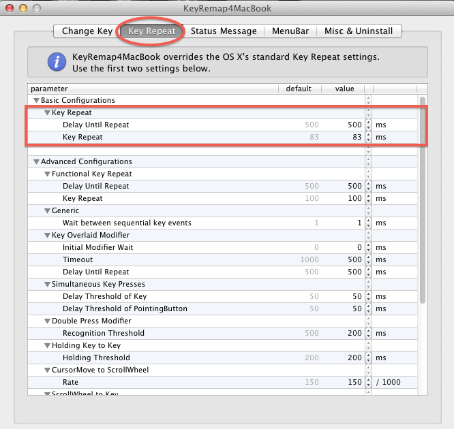Switch to the Change Key tab
454x429 pixels.
click(87, 31)
